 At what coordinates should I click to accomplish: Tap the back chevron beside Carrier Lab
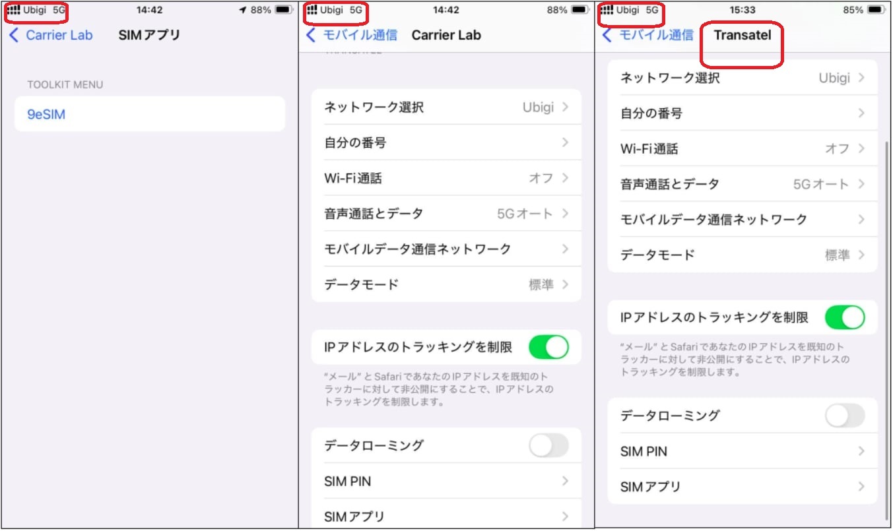pyautogui.click(x=14, y=35)
